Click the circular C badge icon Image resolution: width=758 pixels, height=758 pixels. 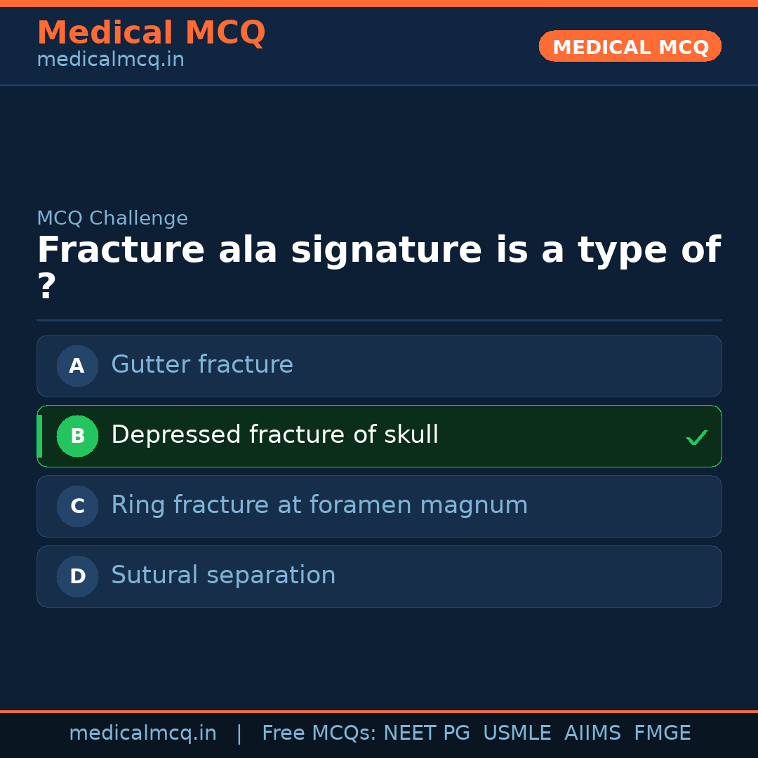[x=77, y=506]
